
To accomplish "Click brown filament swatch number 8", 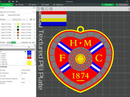I will pos(18,32).
